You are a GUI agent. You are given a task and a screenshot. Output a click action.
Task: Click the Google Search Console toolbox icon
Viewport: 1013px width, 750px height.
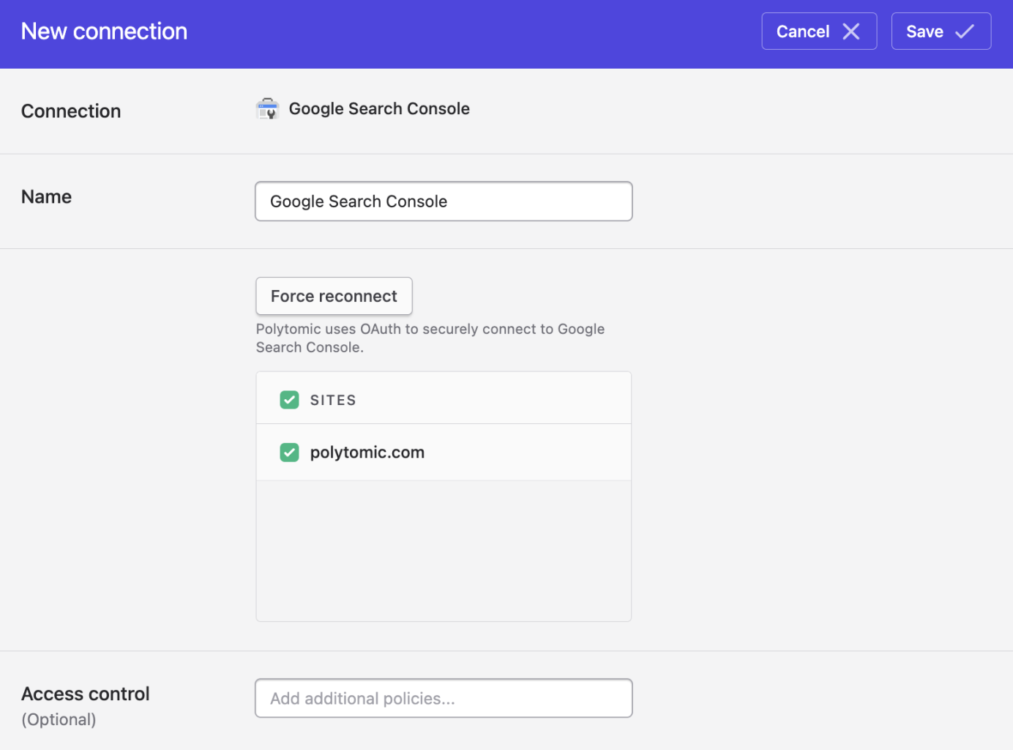tap(267, 109)
